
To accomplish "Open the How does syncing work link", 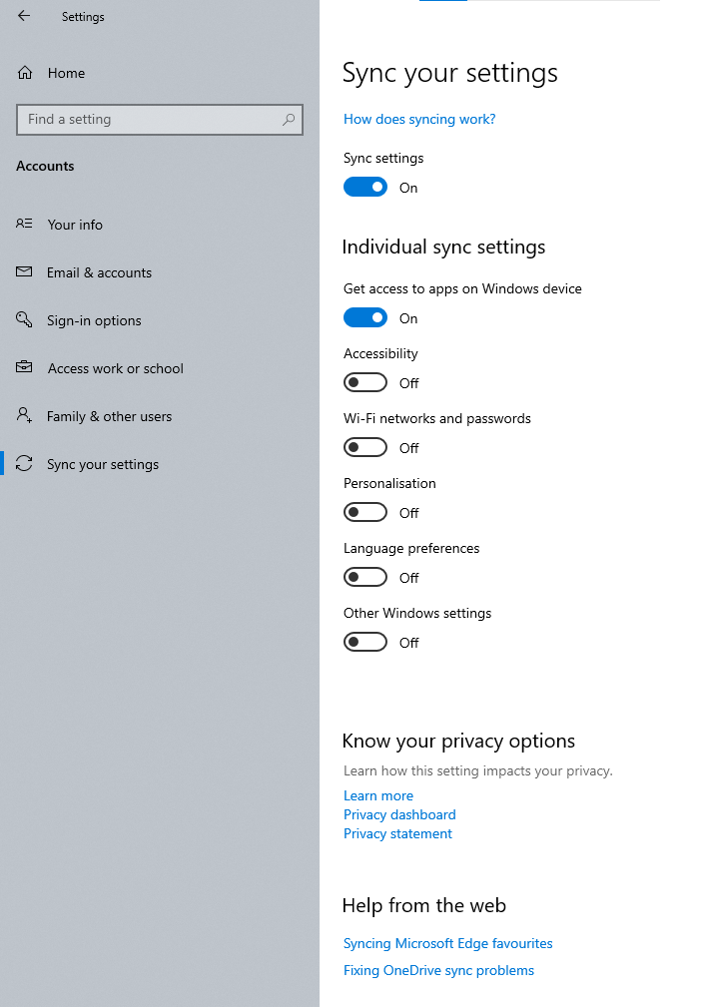I will click(419, 119).
